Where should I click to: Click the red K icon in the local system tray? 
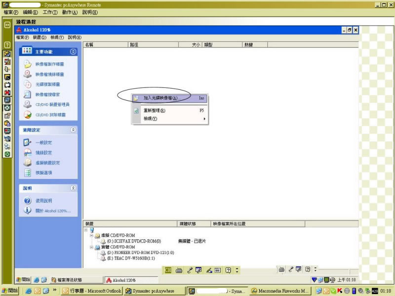click(x=340, y=291)
